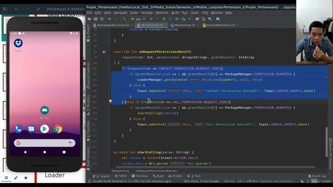333x187 pixels.
Task: Open the SDK Manager toolbar icon
Action: tap(210, 19)
